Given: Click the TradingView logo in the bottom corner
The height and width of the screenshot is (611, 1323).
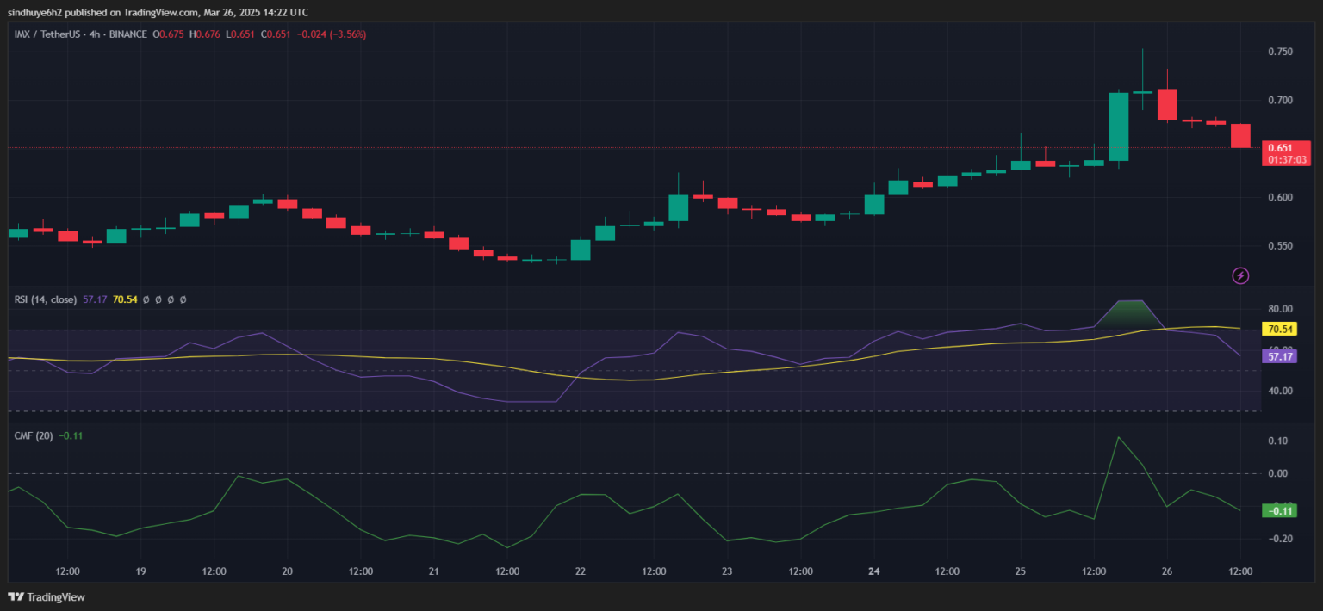Looking at the screenshot, I should click(47, 596).
